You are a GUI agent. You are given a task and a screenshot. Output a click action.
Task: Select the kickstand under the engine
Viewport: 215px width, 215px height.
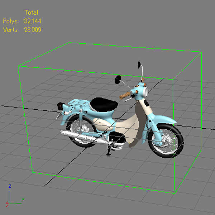pos(110,150)
